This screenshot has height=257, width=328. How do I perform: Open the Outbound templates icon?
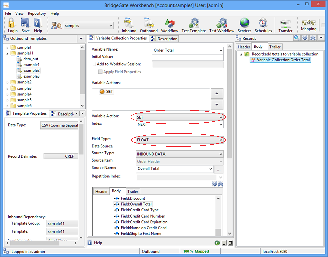coord(149,25)
